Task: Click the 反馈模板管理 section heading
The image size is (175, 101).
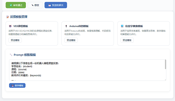Action: tap(19, 17)
